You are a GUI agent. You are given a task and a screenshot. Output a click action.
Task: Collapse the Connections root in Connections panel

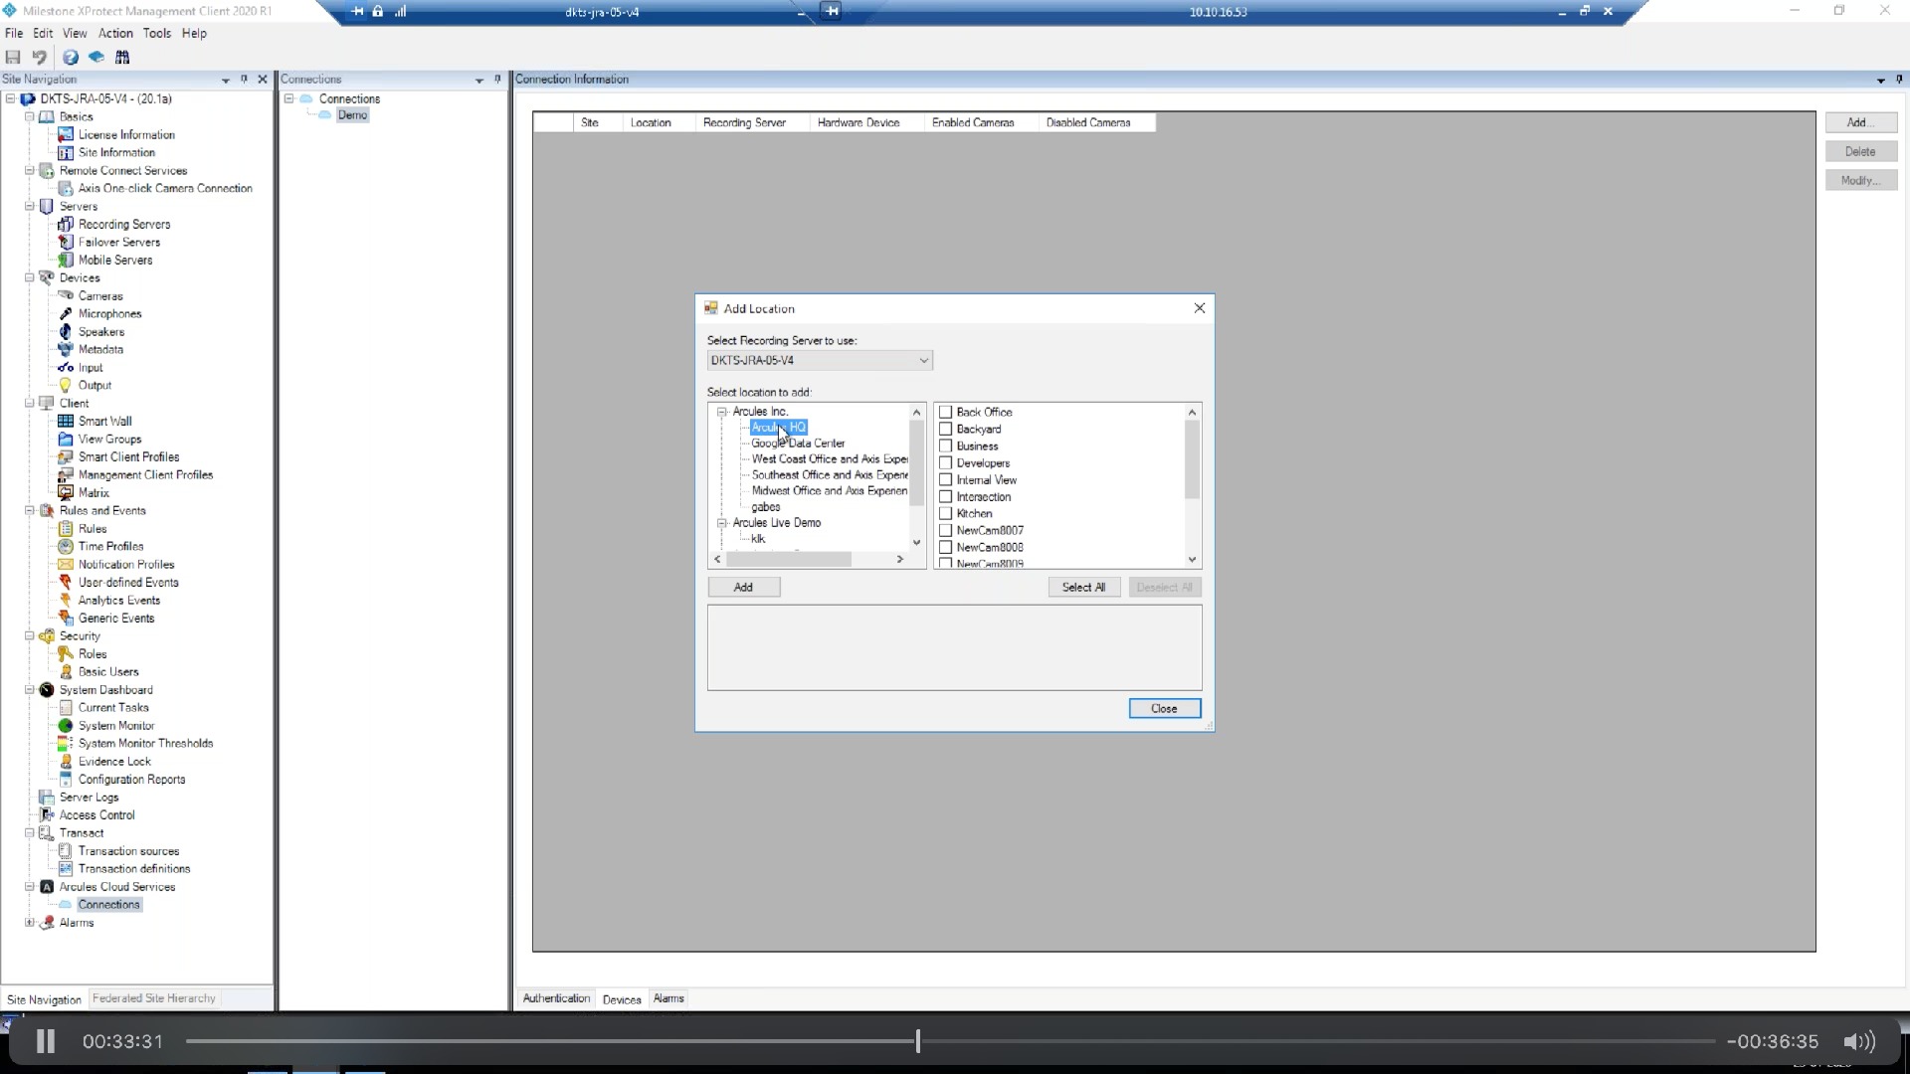(289, 98)
